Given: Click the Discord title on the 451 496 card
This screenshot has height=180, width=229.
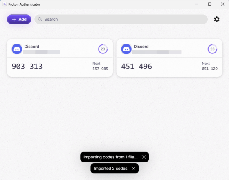Looking at the screenshot, I should pos(141,47).
